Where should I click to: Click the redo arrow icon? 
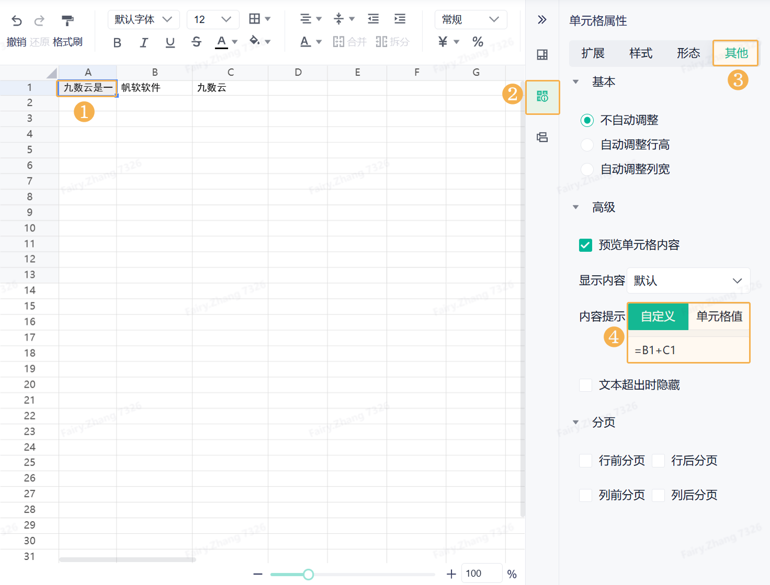[39, 21]
